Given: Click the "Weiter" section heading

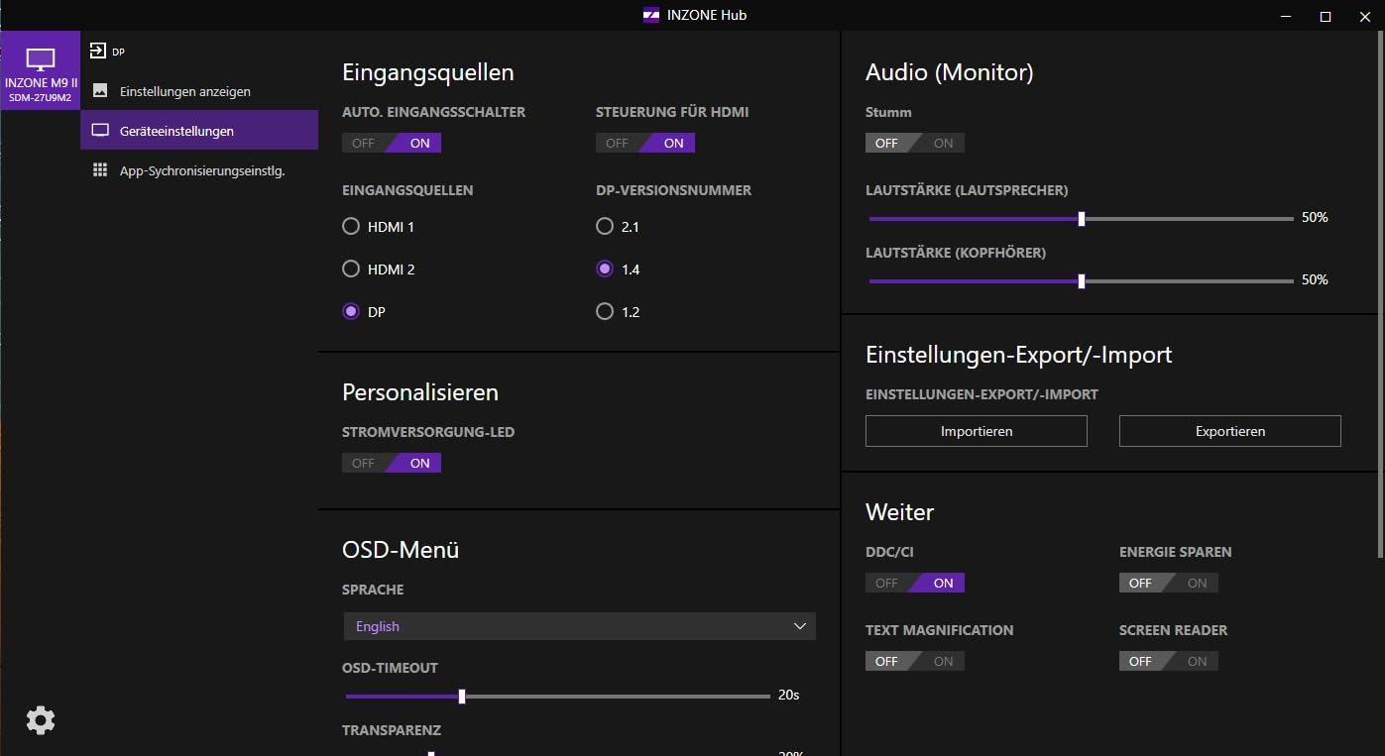Looking at the screenshot, I should 900,512.
